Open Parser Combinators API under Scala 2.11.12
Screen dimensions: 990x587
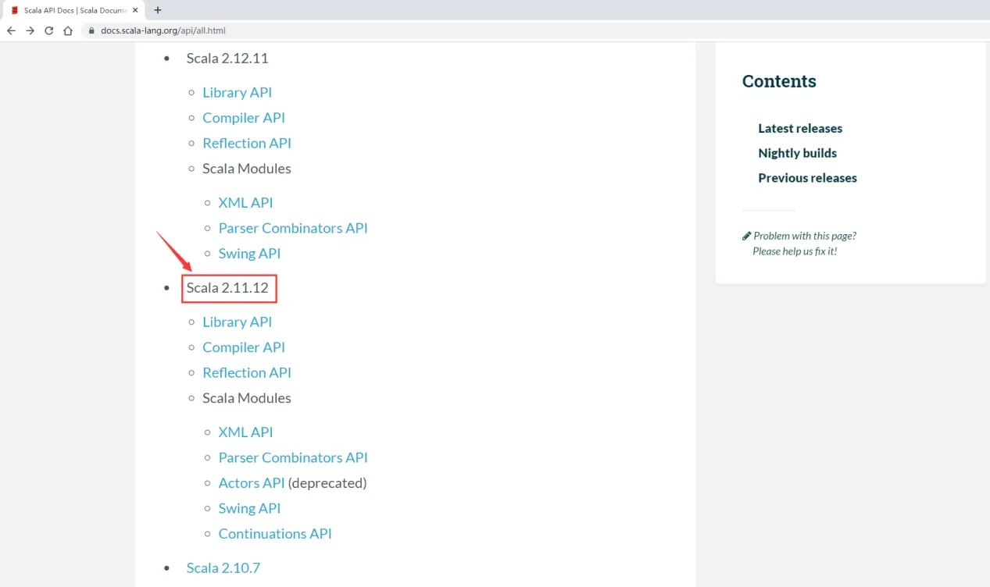293,457
